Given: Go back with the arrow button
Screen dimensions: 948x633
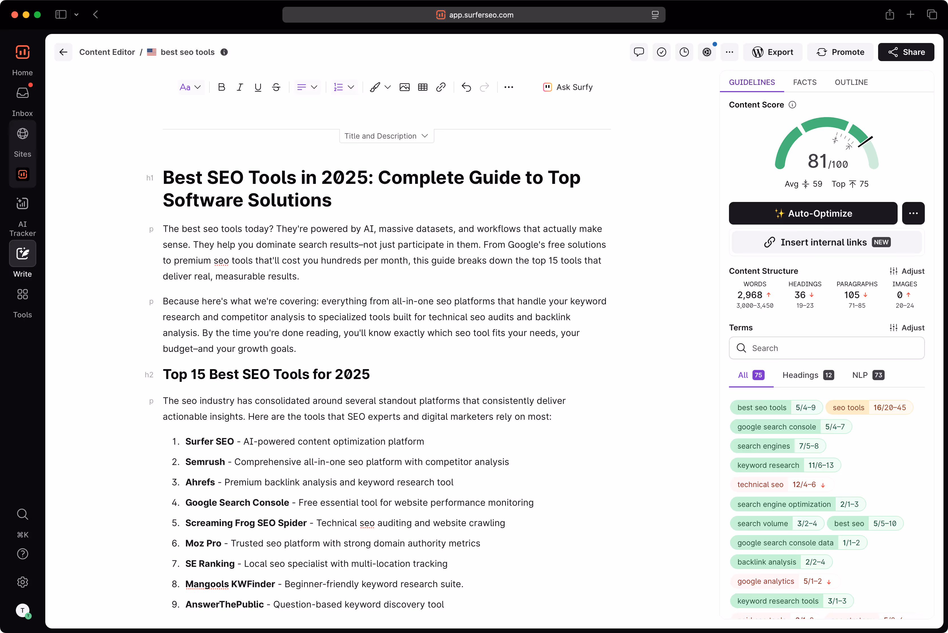Looking at the screenshot, I should coord(63,52).
